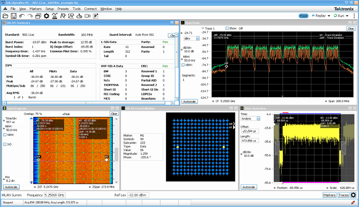Click the Displays cascaded-windows toolbar icon
This screenshot has height=207, width=359.
click(38, 16)
